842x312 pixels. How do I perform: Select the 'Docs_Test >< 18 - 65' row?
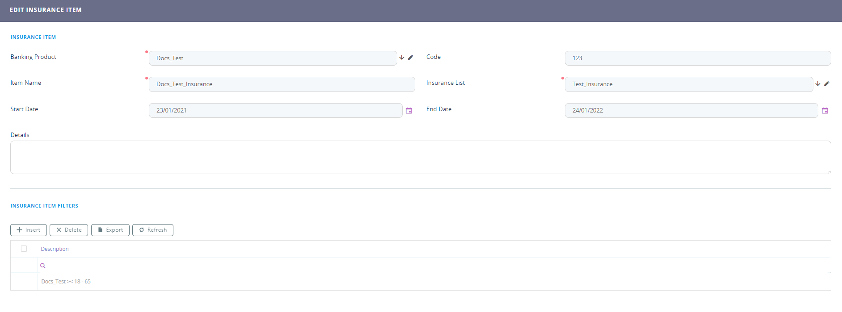tap(66, 282)
